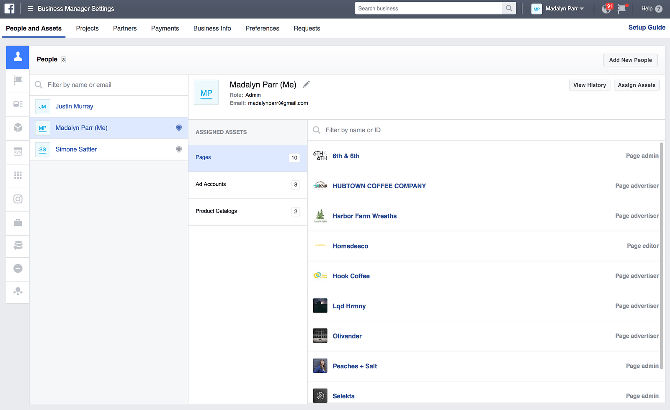This screenshot has height=410, width=670.
Task: Click the pencil edit icon next to Madalyn Parr (Me)
Action: tap(306, 85)
